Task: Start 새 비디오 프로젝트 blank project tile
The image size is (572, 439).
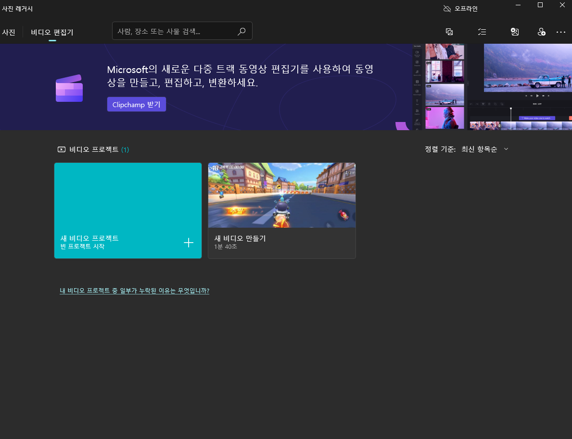Action: click(x=128, y=210)
